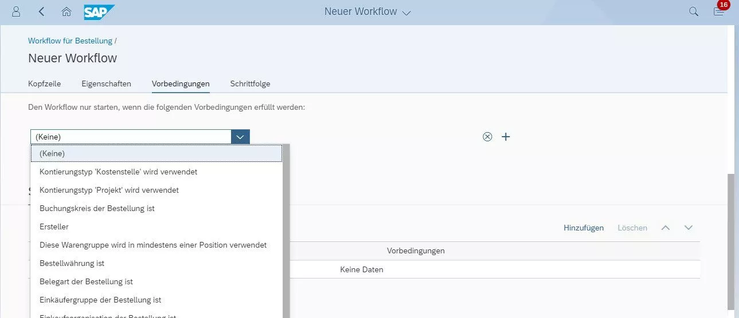Screen dimensions: 739x318
Task: Switch to the Kopfzeile tab
Action: pyautogui.click(x=44, y=84)
